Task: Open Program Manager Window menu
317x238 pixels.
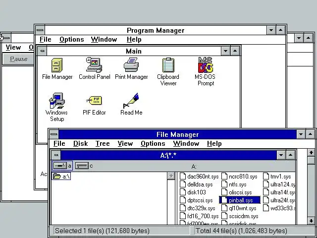Action: (104, 40)
